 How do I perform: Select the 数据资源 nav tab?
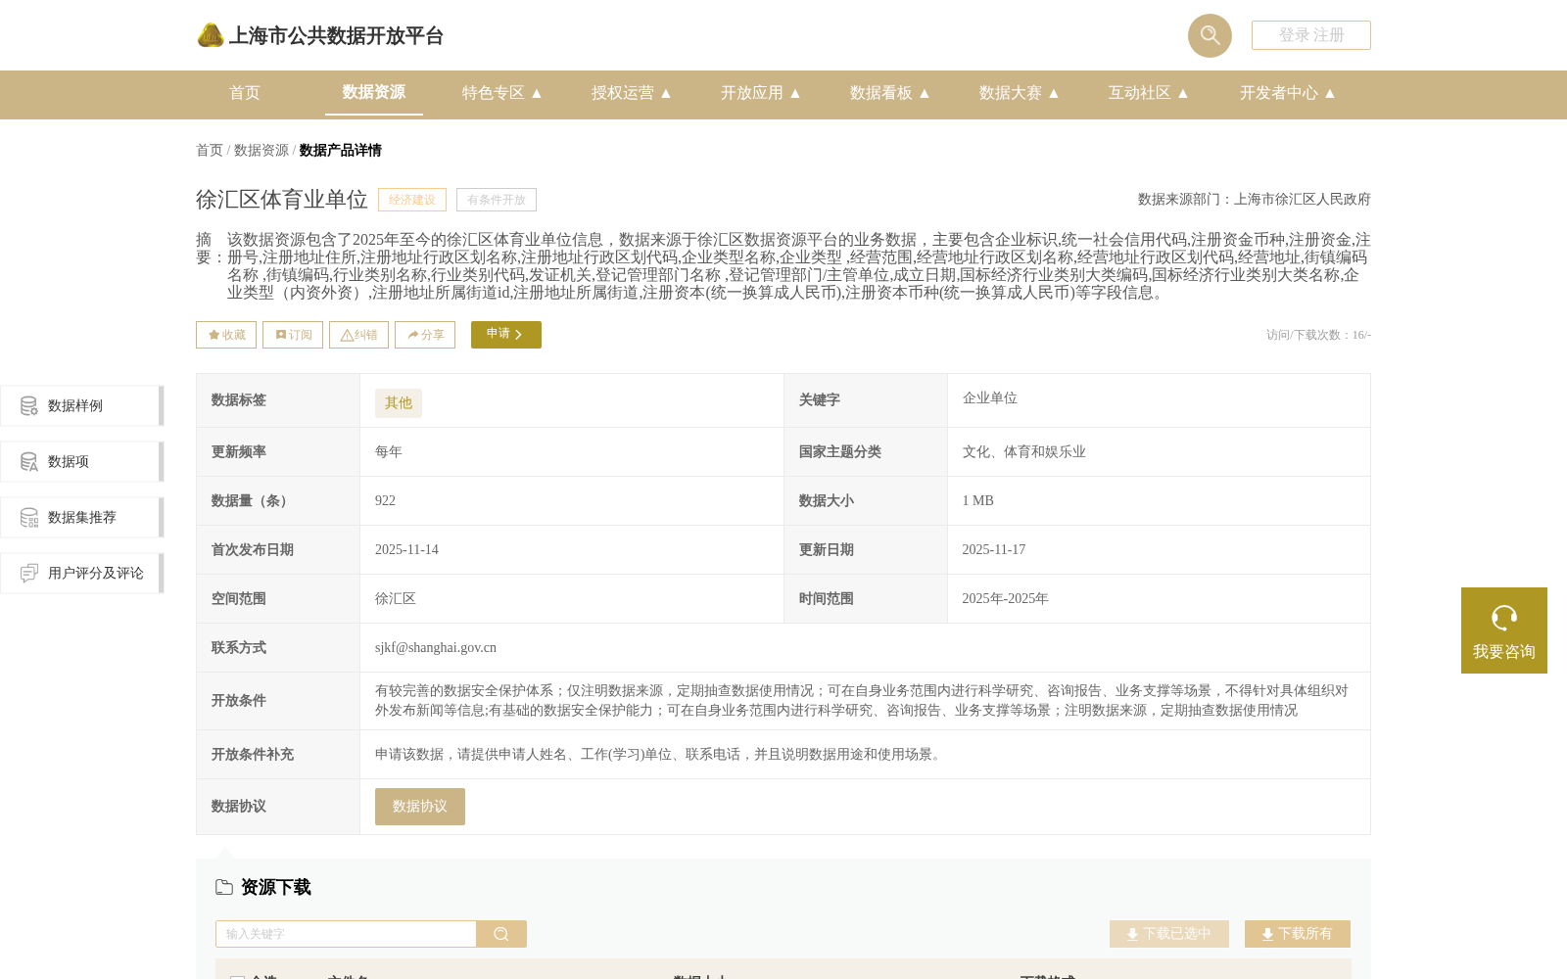pyautogui.click(x=374, y=92)
